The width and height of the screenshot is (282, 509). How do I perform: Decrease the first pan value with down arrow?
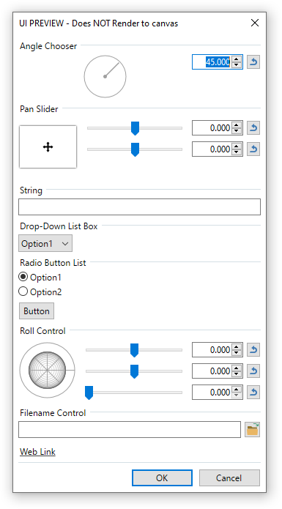pos(237,131)
